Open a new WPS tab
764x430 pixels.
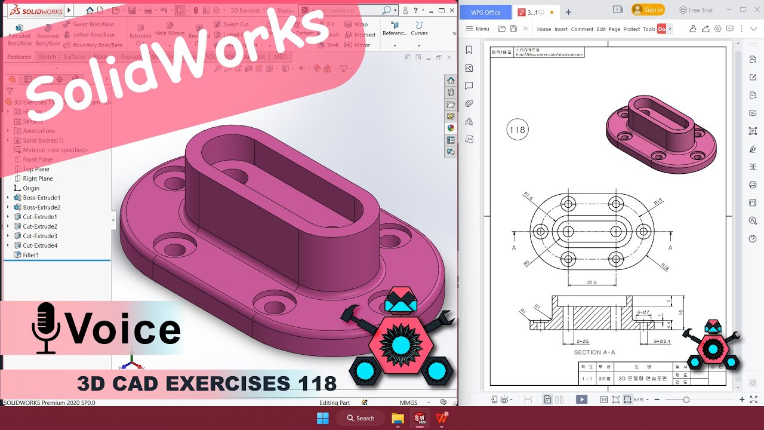(x=568, y=12)
